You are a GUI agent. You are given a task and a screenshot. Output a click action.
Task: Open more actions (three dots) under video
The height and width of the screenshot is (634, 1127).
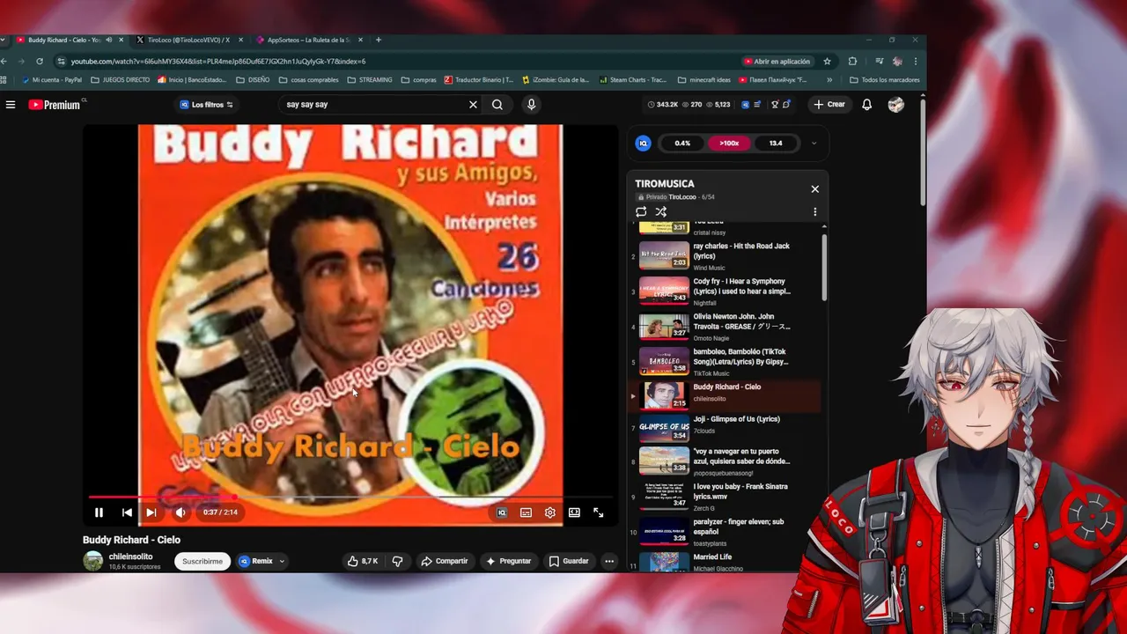[x=608, y=561]
